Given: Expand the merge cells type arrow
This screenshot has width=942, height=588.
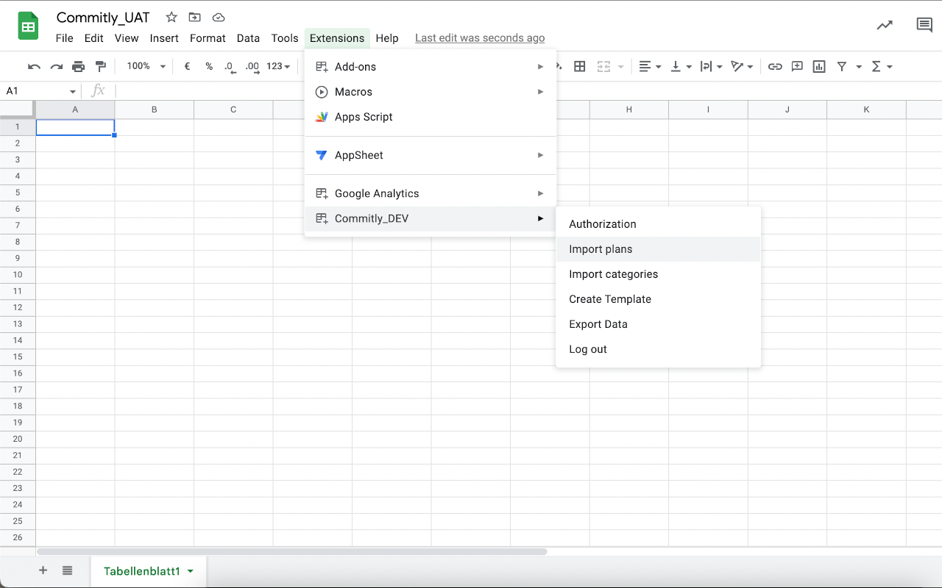Looking at the screenshot, I should (621, 67).
